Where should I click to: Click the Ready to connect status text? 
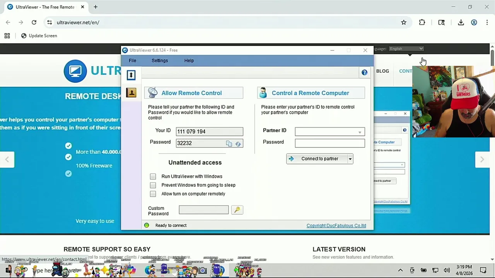[x=171, y=225]
